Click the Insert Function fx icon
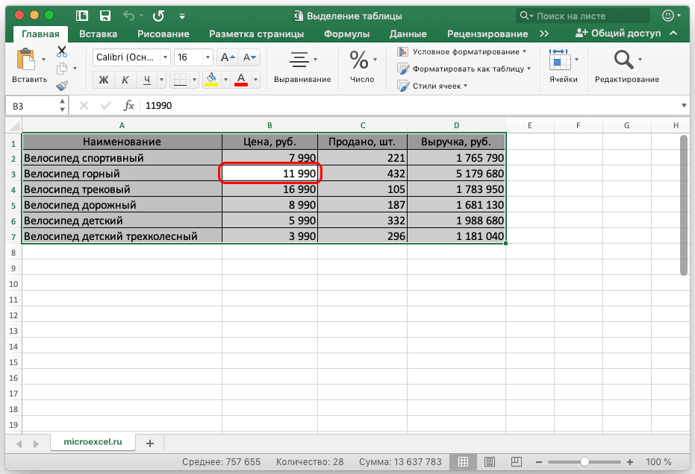Image resolution: width=695 pixels, height=474 pixels. point(128,106)
